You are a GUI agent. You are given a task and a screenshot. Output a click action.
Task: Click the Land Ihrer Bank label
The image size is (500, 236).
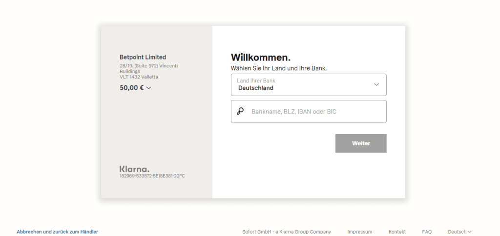[256, 80]
